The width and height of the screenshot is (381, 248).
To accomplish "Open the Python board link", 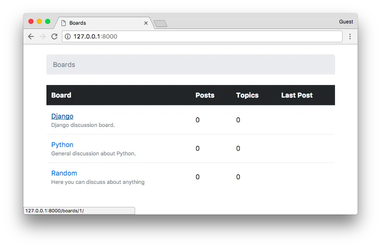I will [62, 145].
